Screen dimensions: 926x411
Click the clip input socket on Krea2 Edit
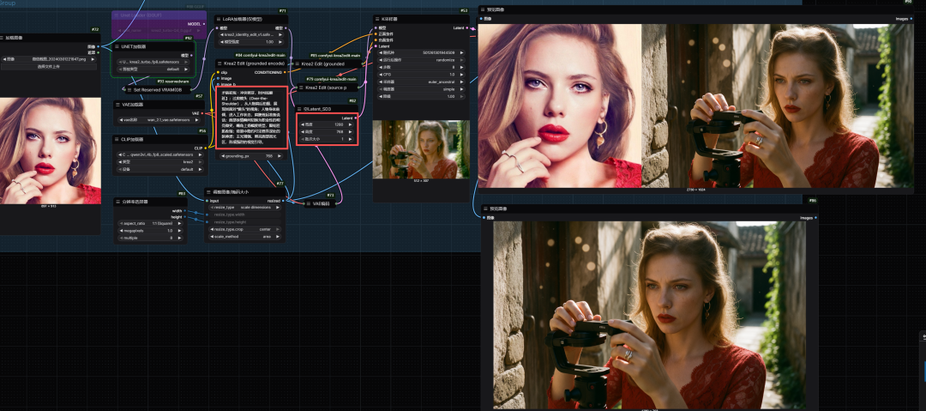pos(218,73)
